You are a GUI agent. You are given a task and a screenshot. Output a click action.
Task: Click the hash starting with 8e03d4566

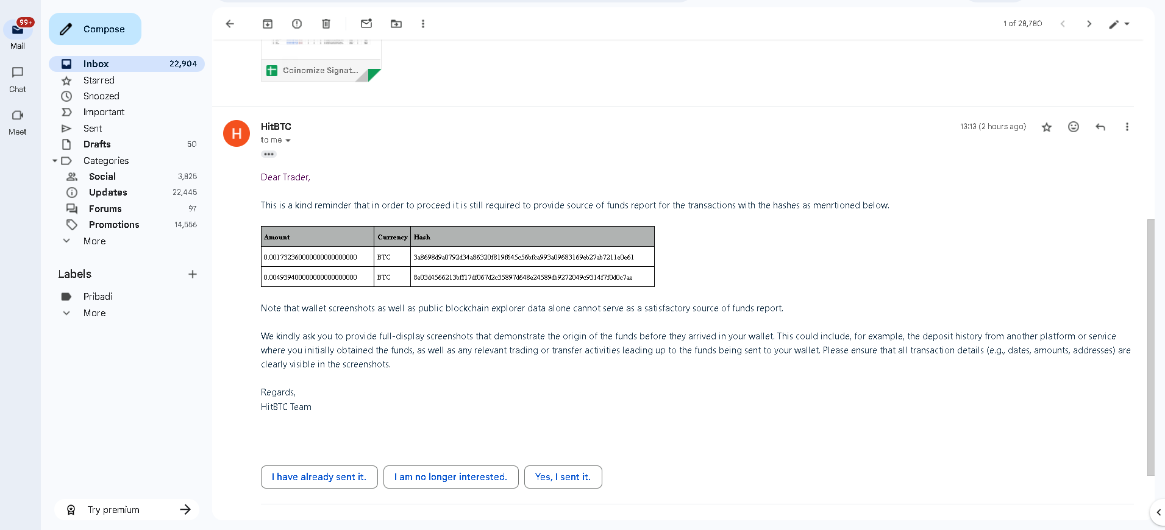[x=523, y=277]
